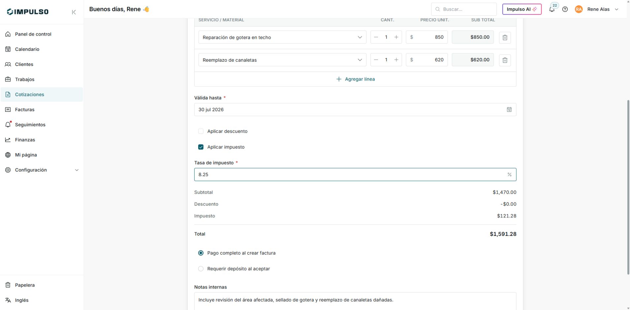Screen dimensions: 630x310
Task: Increase quantity for Reparación de gotera
Action: (396, 37)
